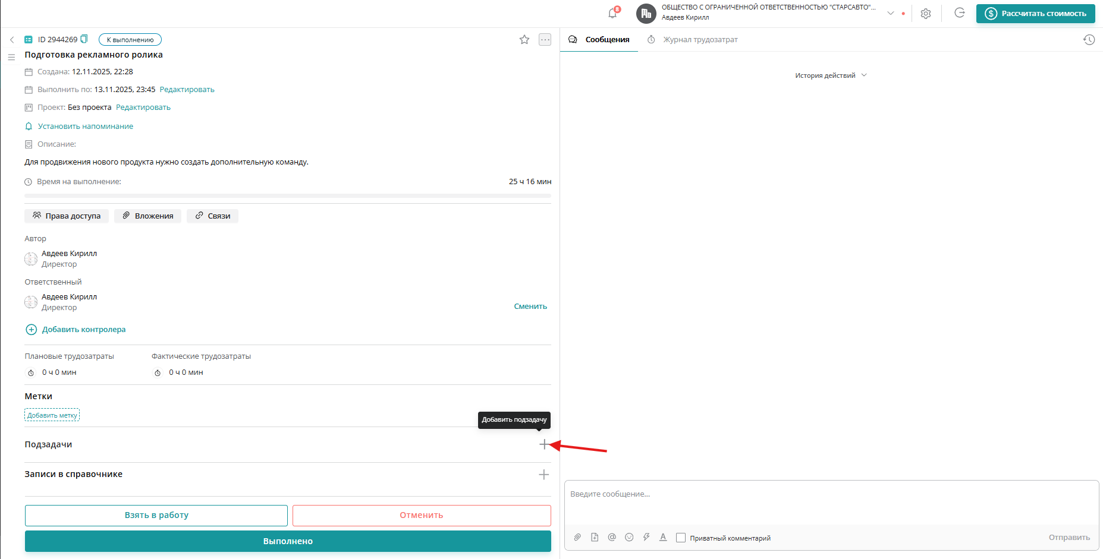The image size is (1103, 559).
Task: Focus the Введите сообщение input field
Action: click(831, 502)
